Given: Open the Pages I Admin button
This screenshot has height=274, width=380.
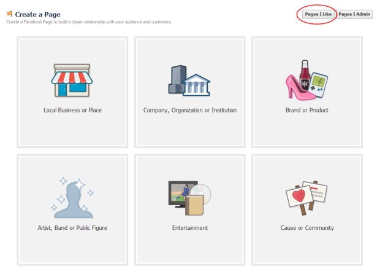Looking at the screenshot, I should click(354, 14).
